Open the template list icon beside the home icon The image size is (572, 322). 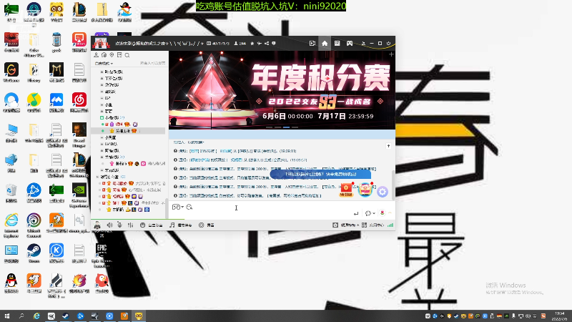pos(337,43)
